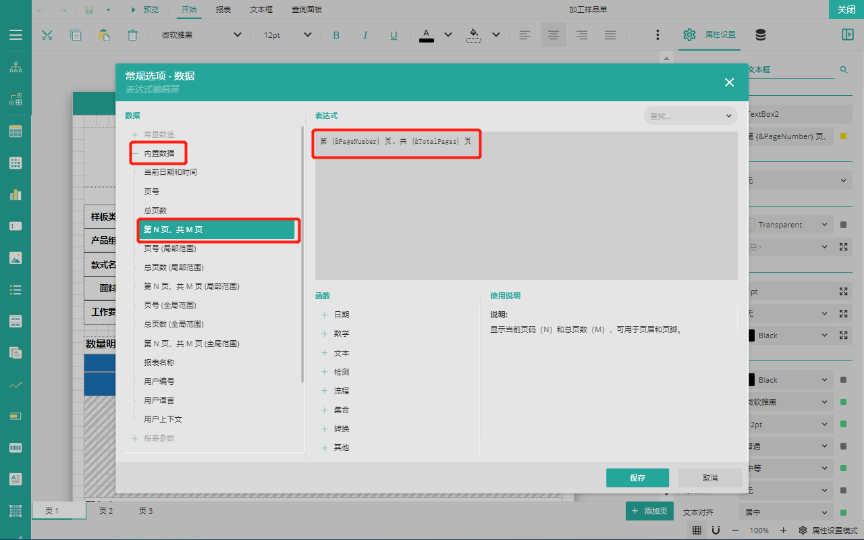Select 总页数 in the data tree

click(x=155, y=211)
